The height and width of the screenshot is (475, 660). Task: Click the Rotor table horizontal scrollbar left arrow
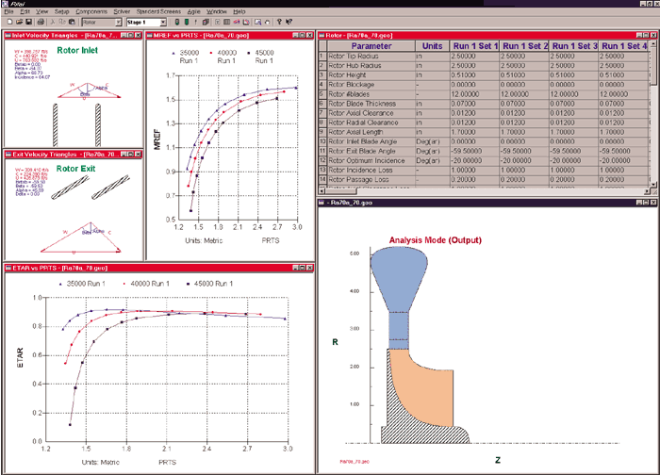point(322,191)
